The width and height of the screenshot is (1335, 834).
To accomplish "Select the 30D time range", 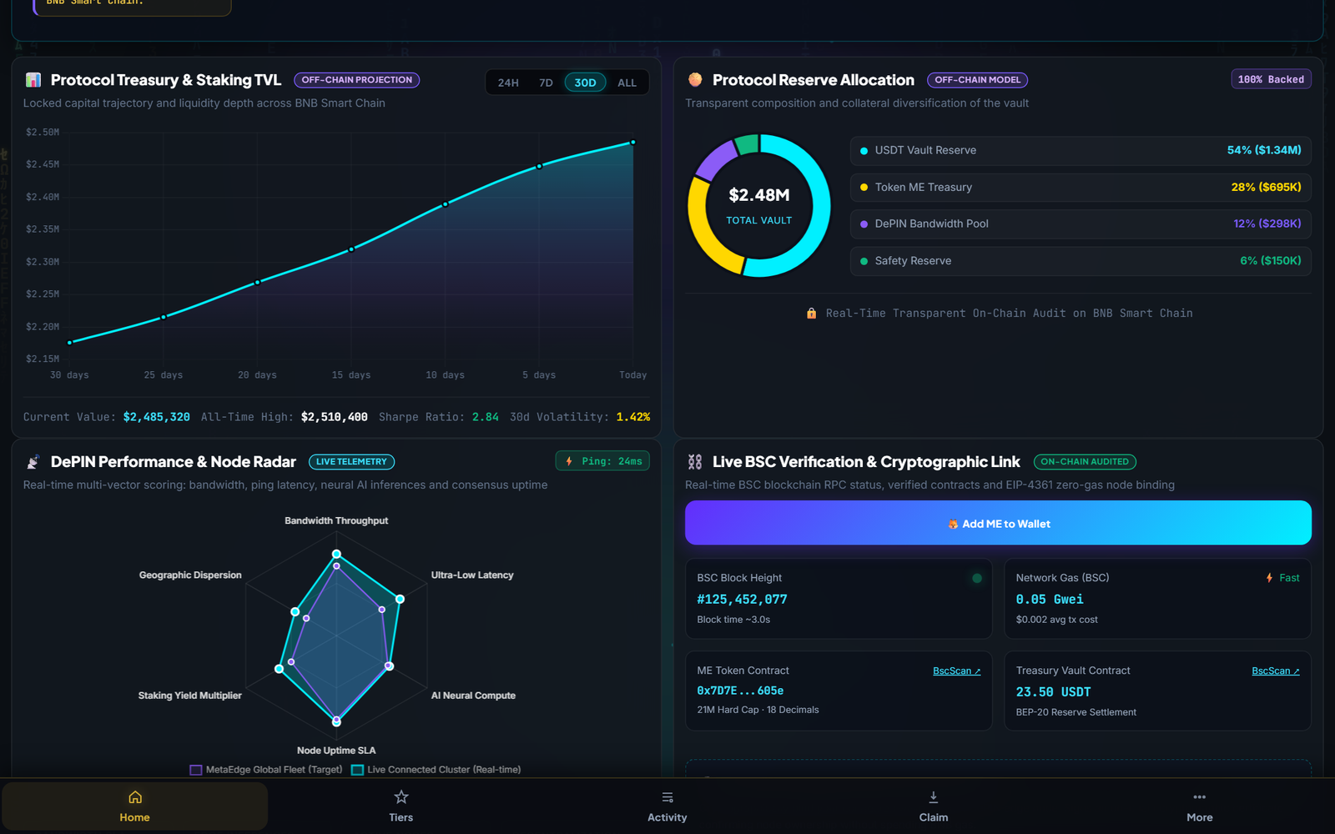I will click(x=585, y=83).
